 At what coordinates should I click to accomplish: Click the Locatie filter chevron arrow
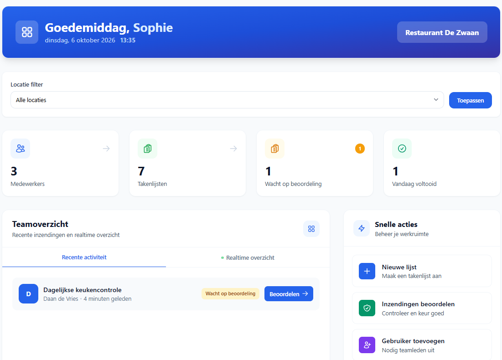436,99
